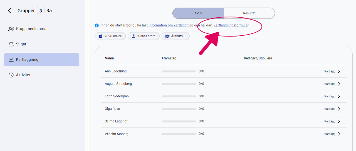Click the person icon beside Klara Lärare
Screen dimensions: 356x151
[133, 36]
